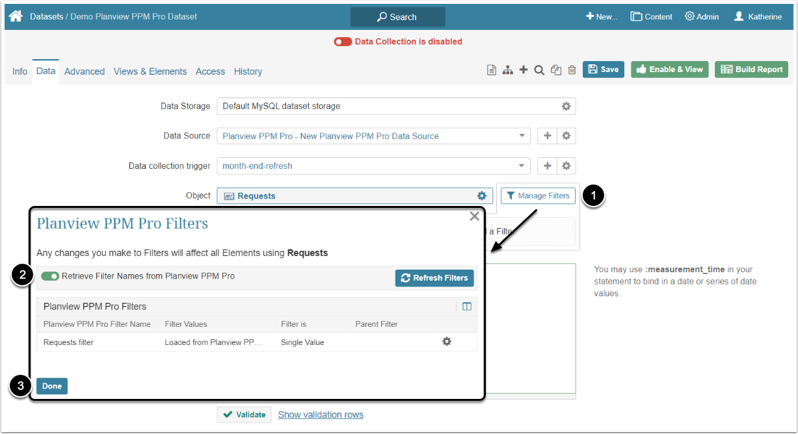This screenshot has height=434, width=798.
Task: Switch to the Info tab
Action: [20, 71]
